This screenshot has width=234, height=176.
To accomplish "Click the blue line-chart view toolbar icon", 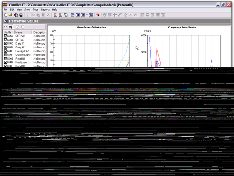I will (73, 15).
